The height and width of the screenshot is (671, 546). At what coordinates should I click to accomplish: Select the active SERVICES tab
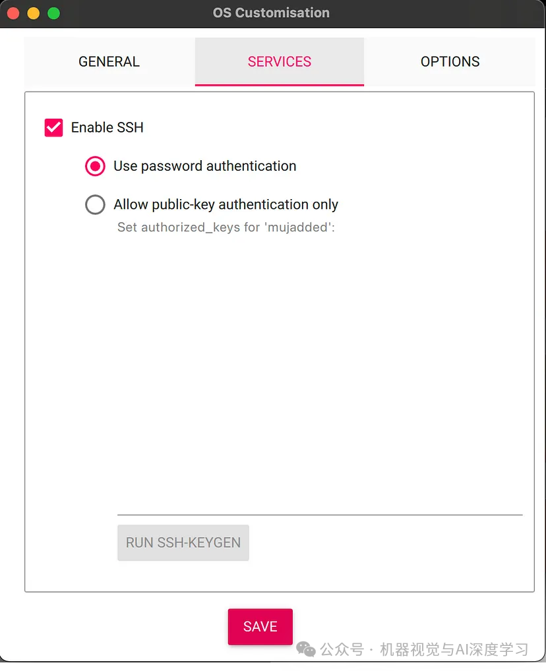[x=279, y=61]
